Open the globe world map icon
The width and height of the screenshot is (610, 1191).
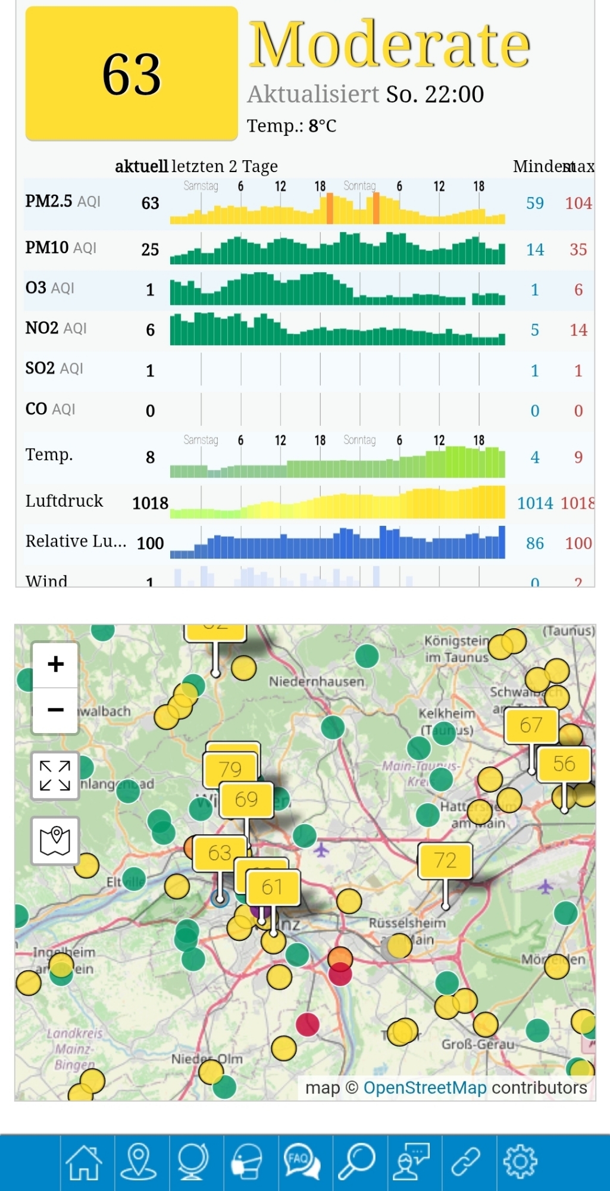193,1162
